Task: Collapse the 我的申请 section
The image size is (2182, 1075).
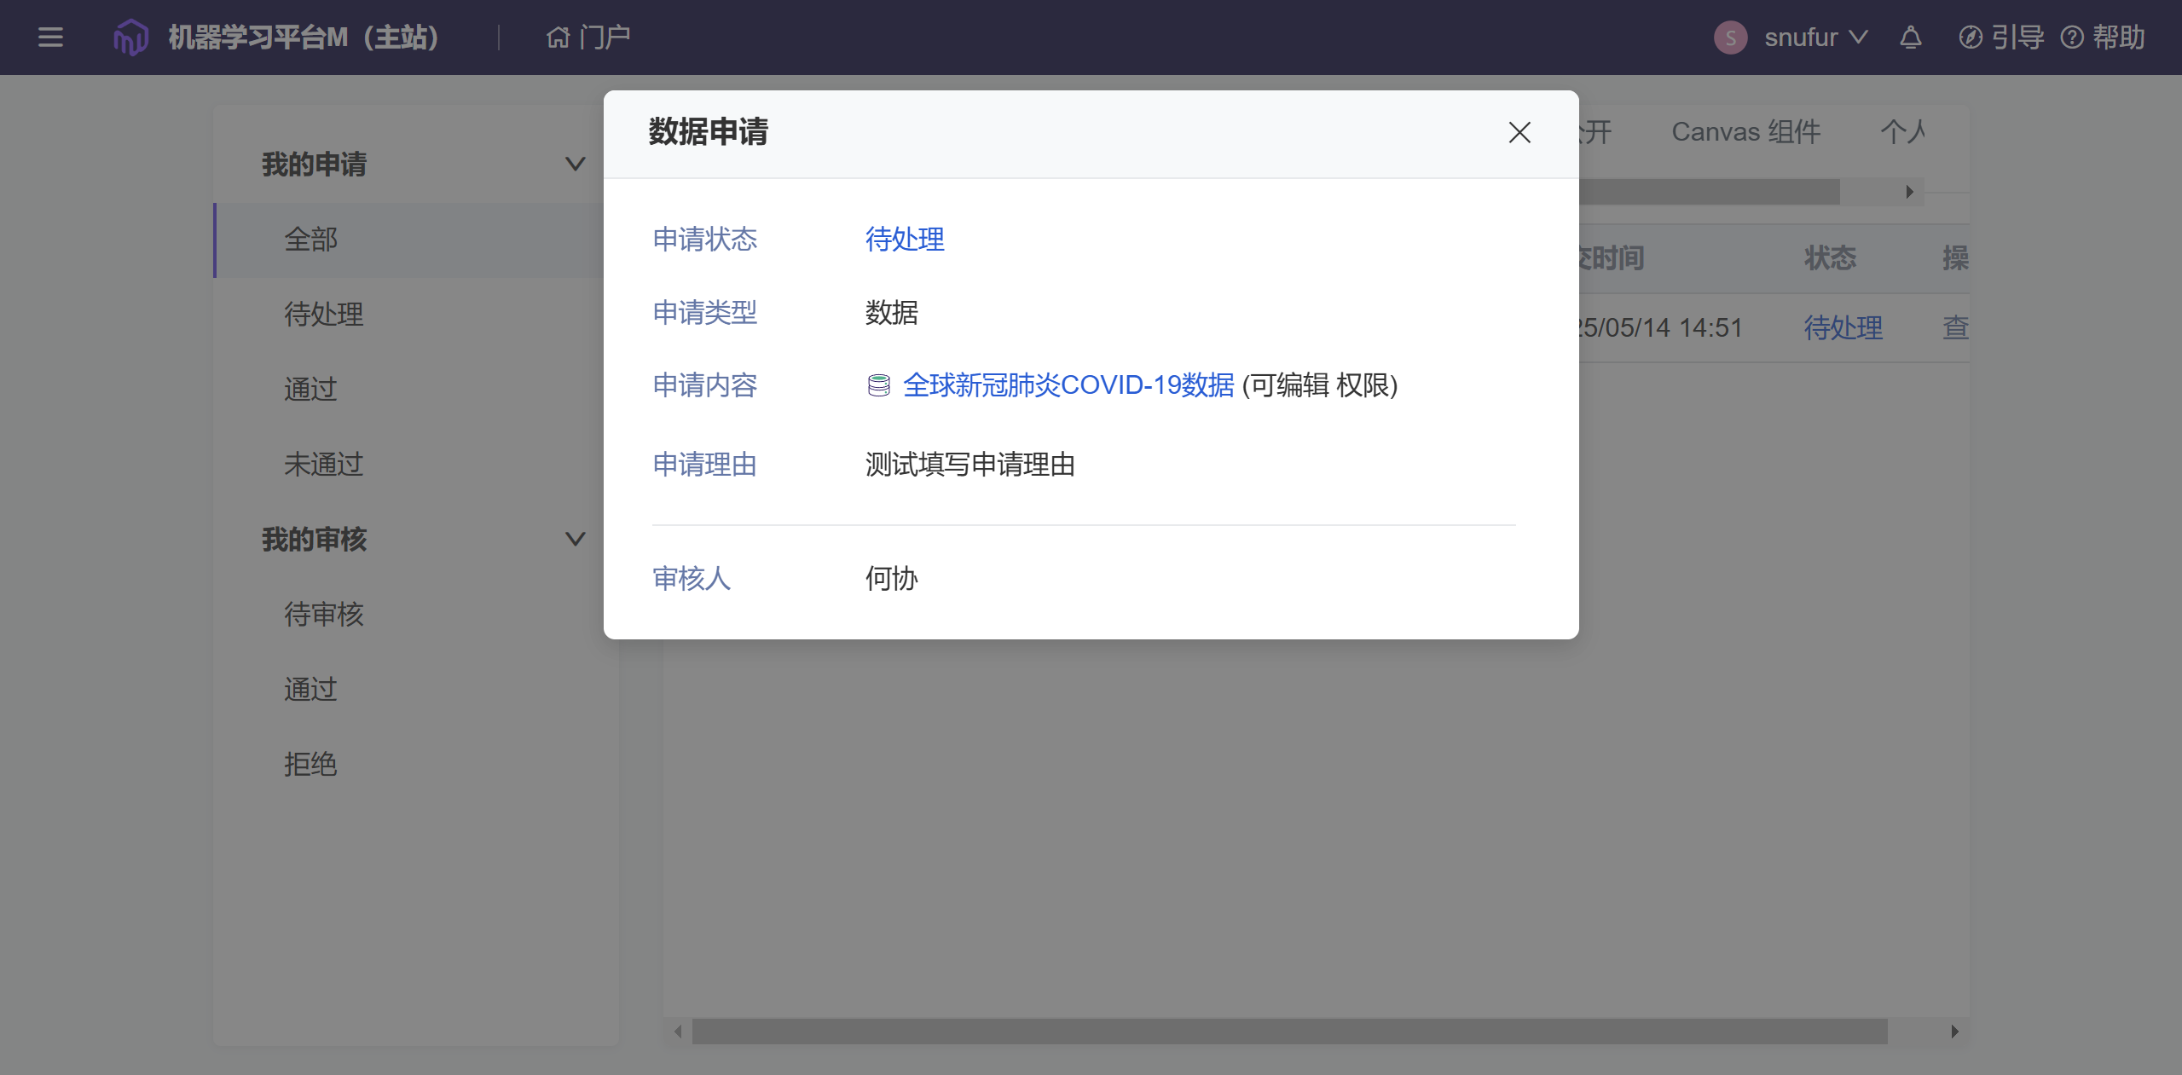Action: pos(576,164)
